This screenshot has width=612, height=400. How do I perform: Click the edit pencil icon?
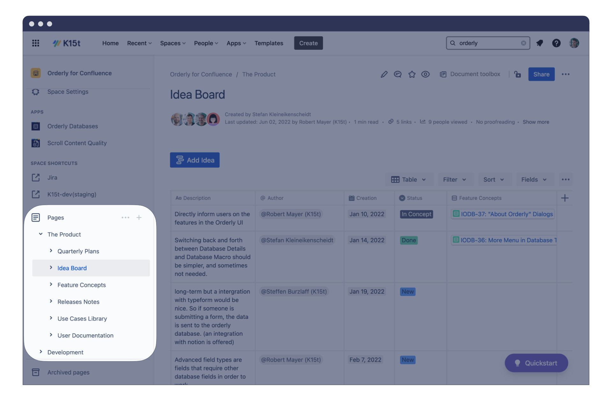point(384,74)
